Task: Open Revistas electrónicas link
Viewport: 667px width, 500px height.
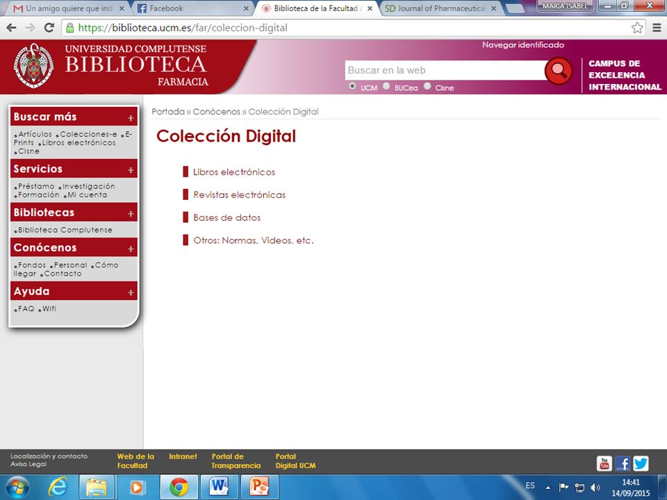Action: 239,194
